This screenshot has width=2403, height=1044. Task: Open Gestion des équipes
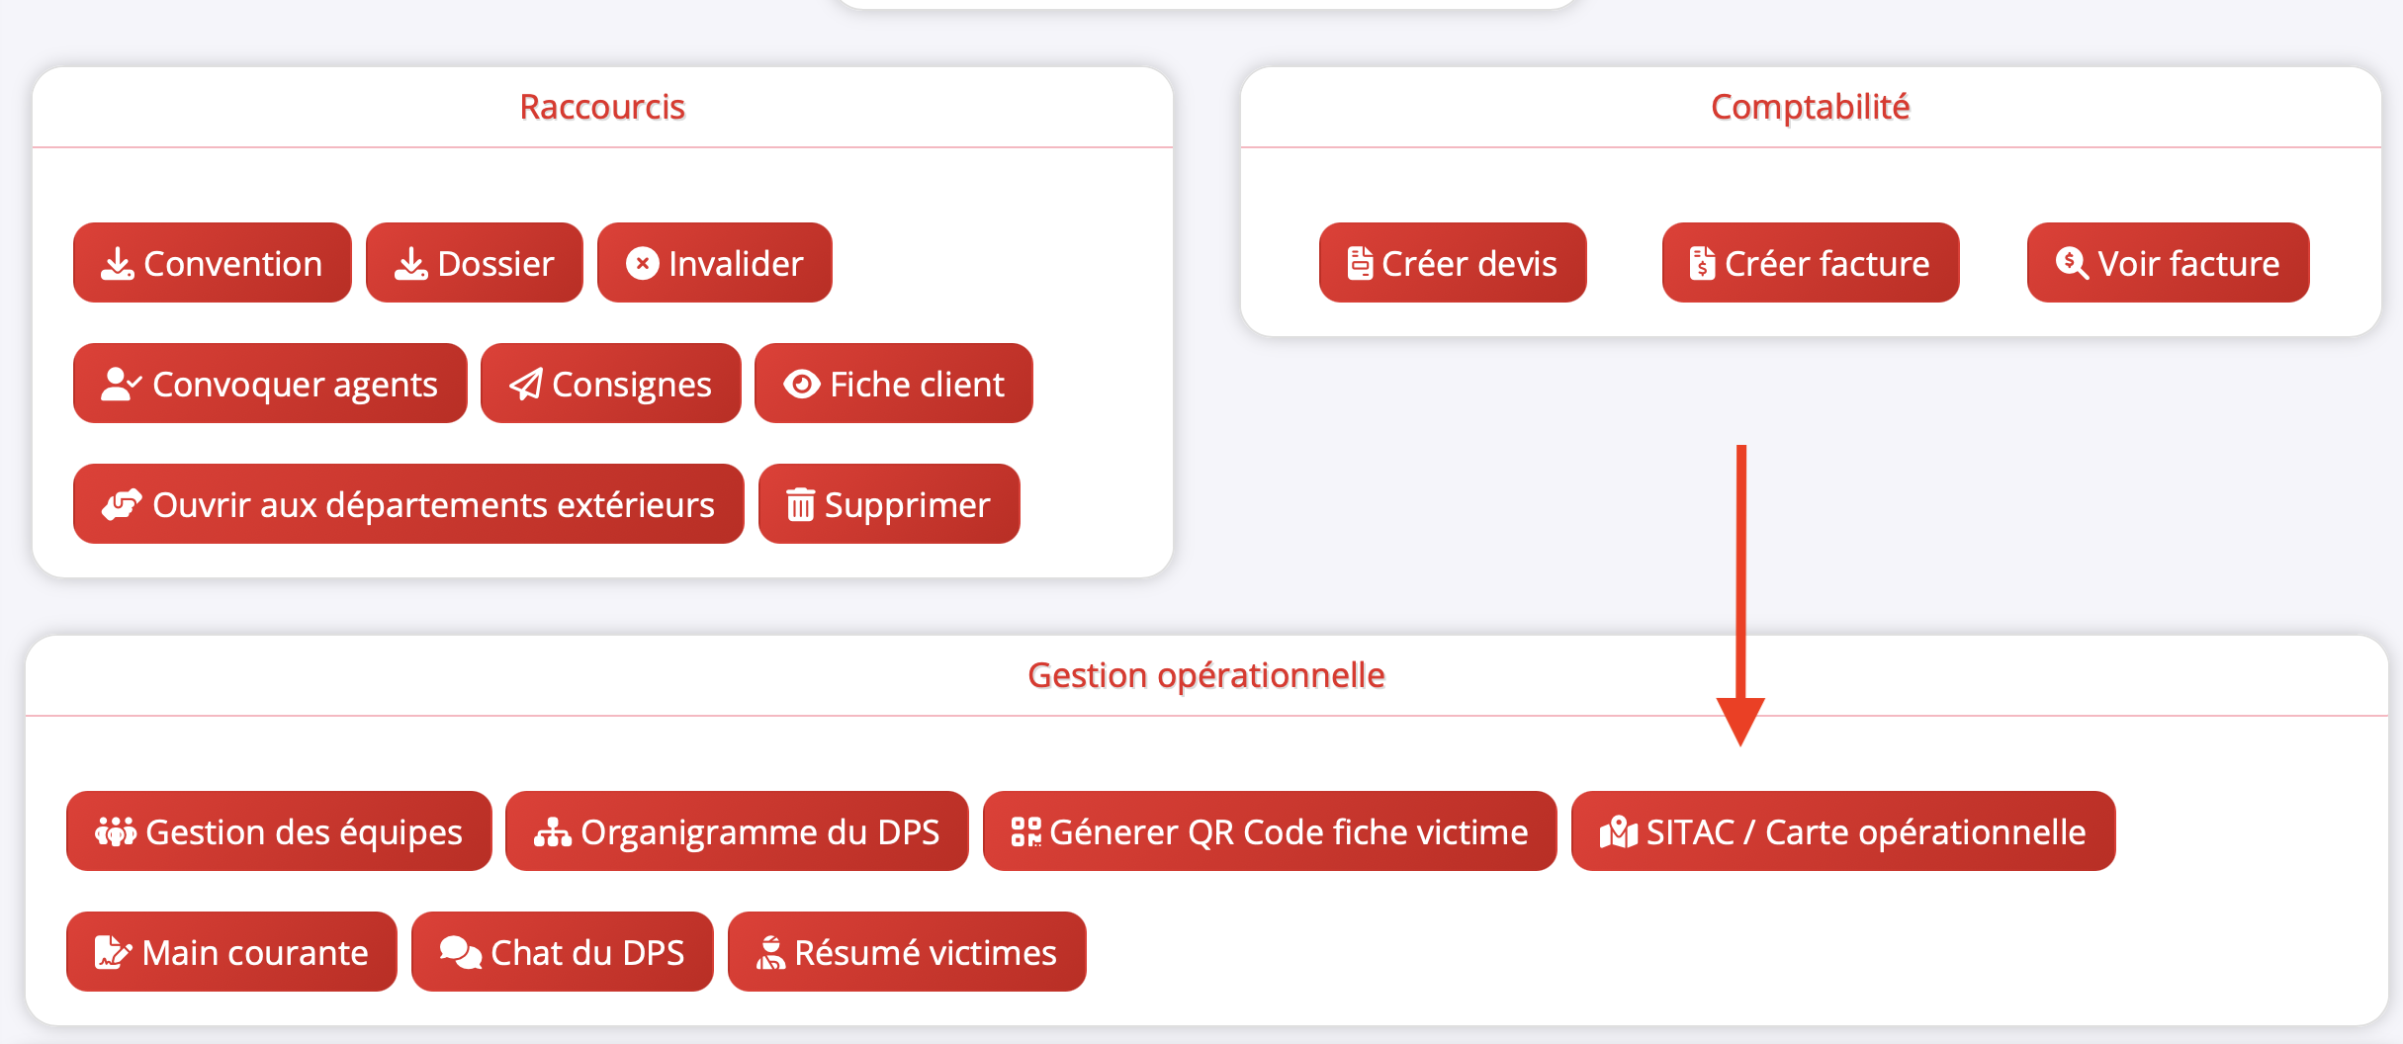tap(279, 831)
